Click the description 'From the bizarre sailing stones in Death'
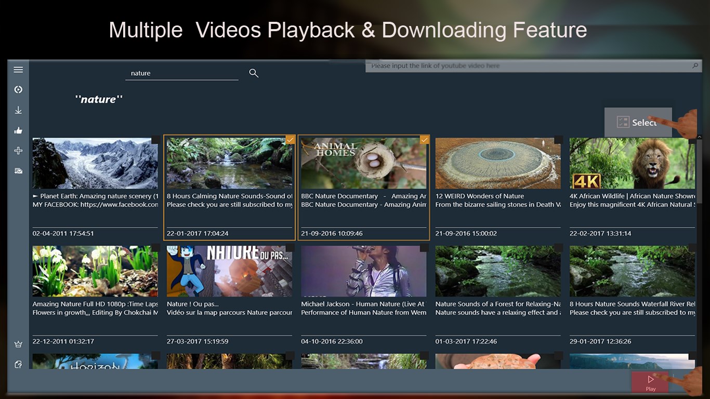This screenshot has height=399, width=710. (498, 205)
